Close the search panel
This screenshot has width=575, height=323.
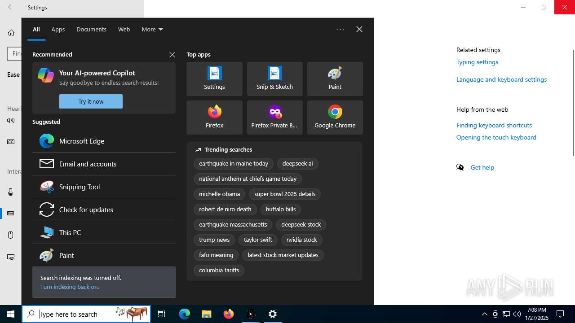pos(359,29)
